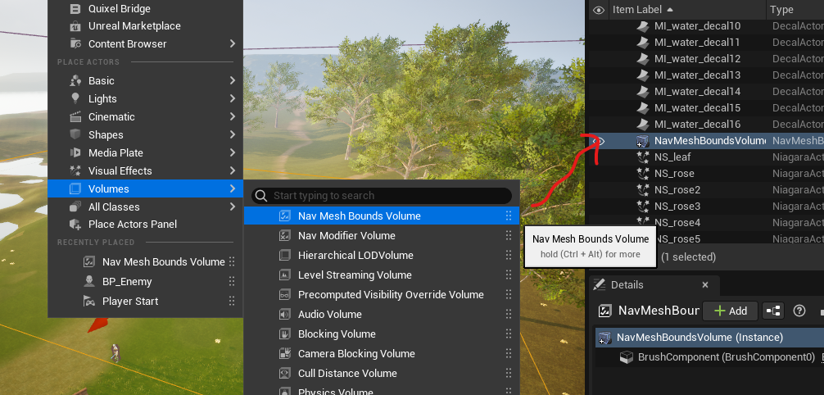Select BrushComponent (BrushComponent0) in Details
Viewport: 824px width, 395px height.
point(727,356)
